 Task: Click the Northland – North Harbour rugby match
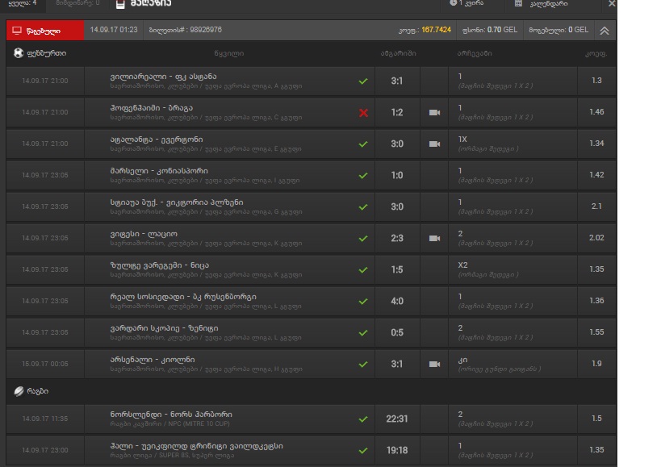tap(171, 415)
